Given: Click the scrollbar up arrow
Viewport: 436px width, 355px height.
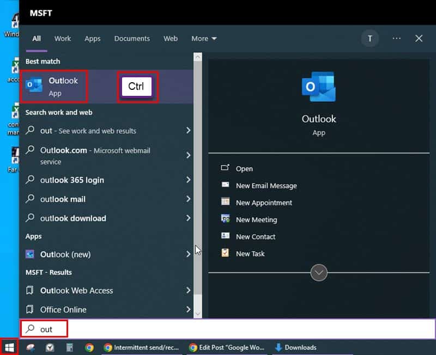Looking at the screenshot, I should click(198, 57).
